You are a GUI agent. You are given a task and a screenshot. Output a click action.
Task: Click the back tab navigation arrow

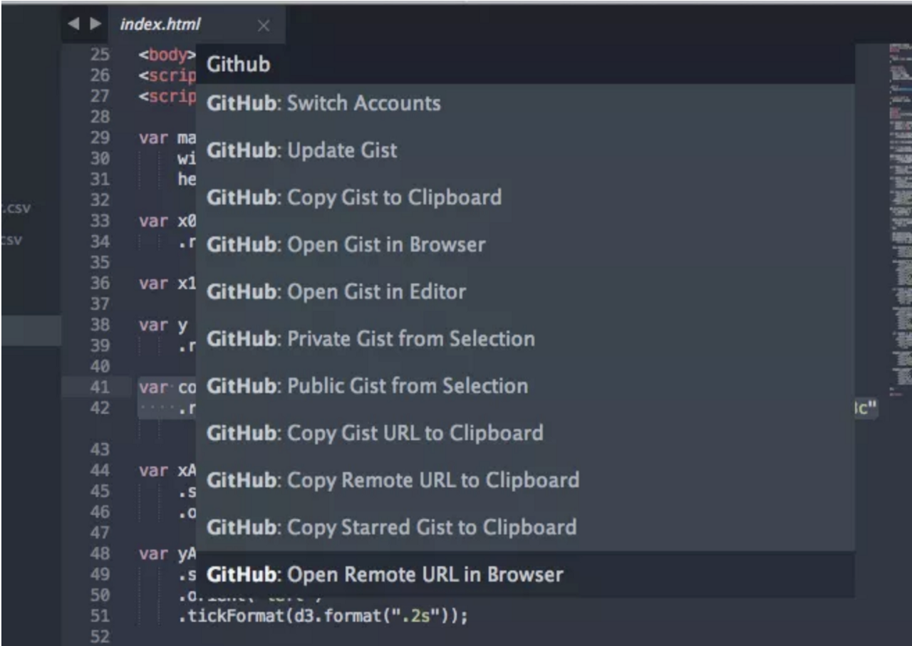pos(73,26)
